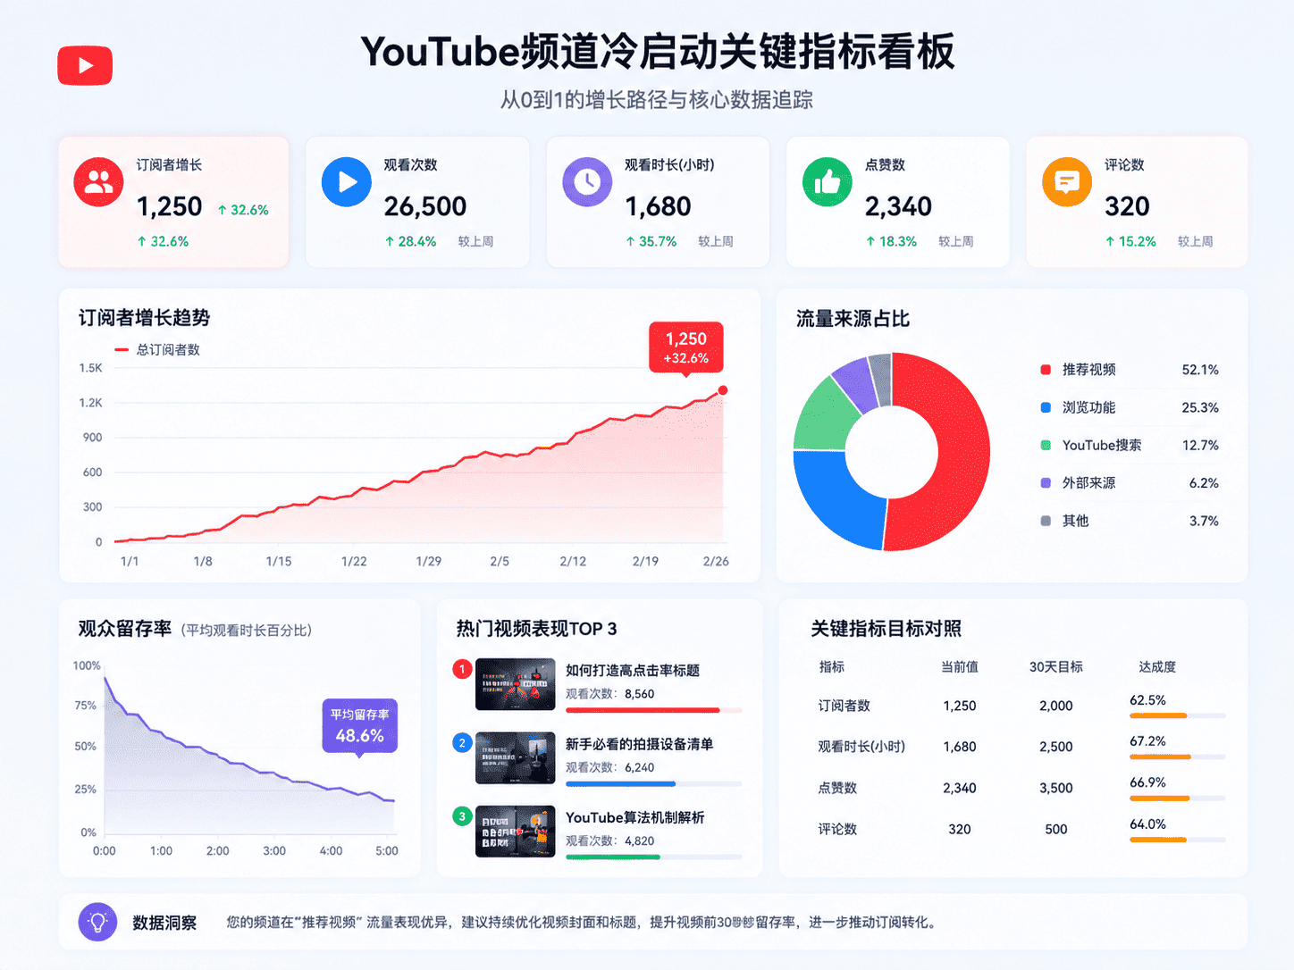
Task: Click the 订阅者增长趋势 chart title
Action: click(145, 318)
